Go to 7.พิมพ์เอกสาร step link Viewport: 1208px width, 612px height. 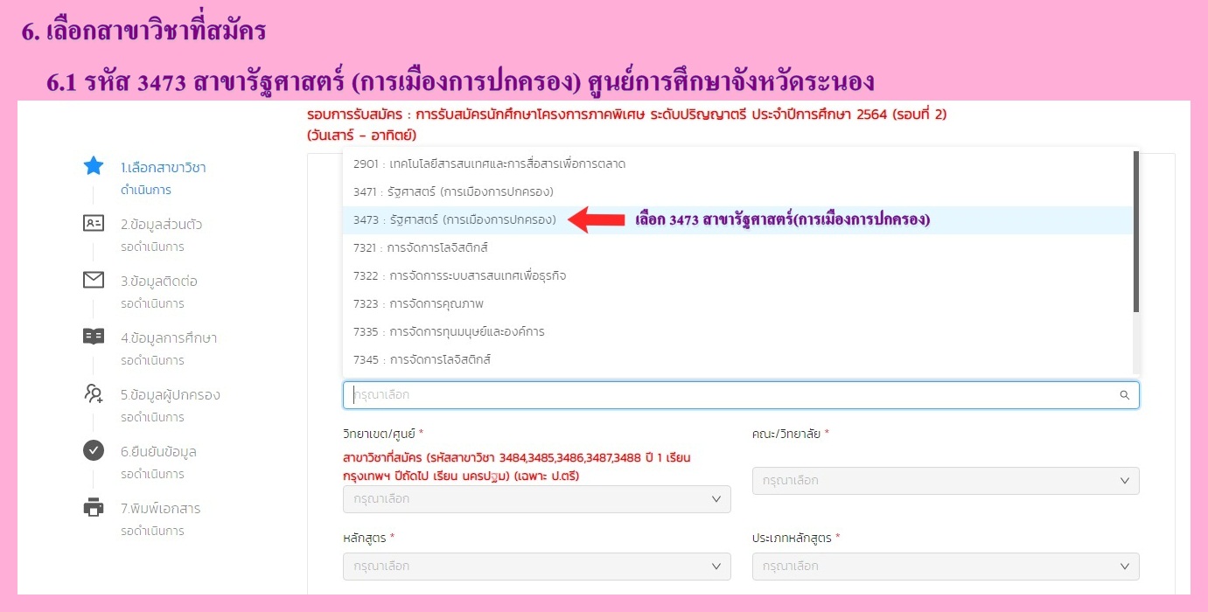pyautogui.click(x=160, y=509)
